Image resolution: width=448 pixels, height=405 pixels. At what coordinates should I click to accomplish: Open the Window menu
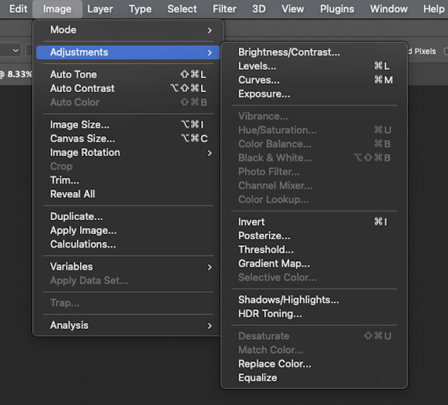point(388,9)
